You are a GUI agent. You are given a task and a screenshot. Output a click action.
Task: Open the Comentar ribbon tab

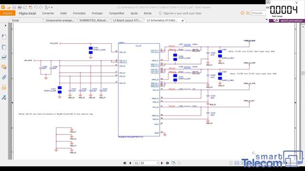(x=48, y=13)
